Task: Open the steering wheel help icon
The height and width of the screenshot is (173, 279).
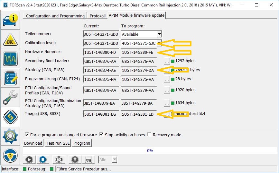Action: pos(11,156)
